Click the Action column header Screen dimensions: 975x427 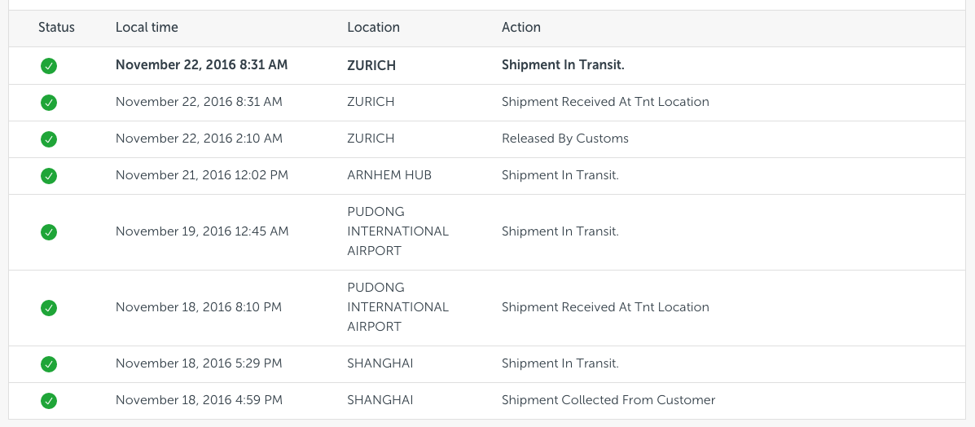click(521, 28)
